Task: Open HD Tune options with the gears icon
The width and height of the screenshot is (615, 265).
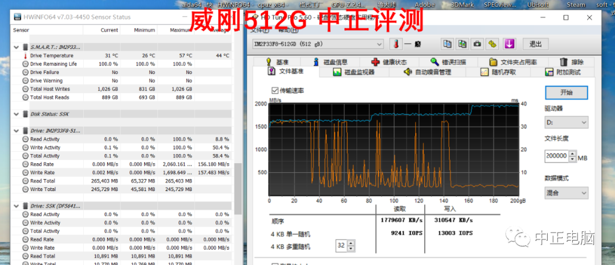Action: pyautogui.click(x=493, y=44)
